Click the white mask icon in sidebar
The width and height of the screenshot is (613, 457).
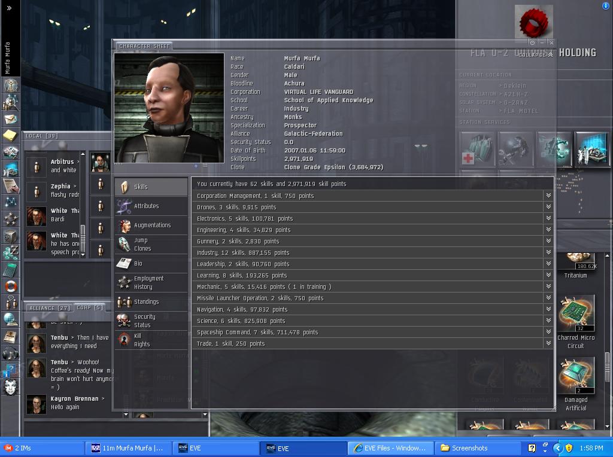pyautogui.click(x=11, y=387)
